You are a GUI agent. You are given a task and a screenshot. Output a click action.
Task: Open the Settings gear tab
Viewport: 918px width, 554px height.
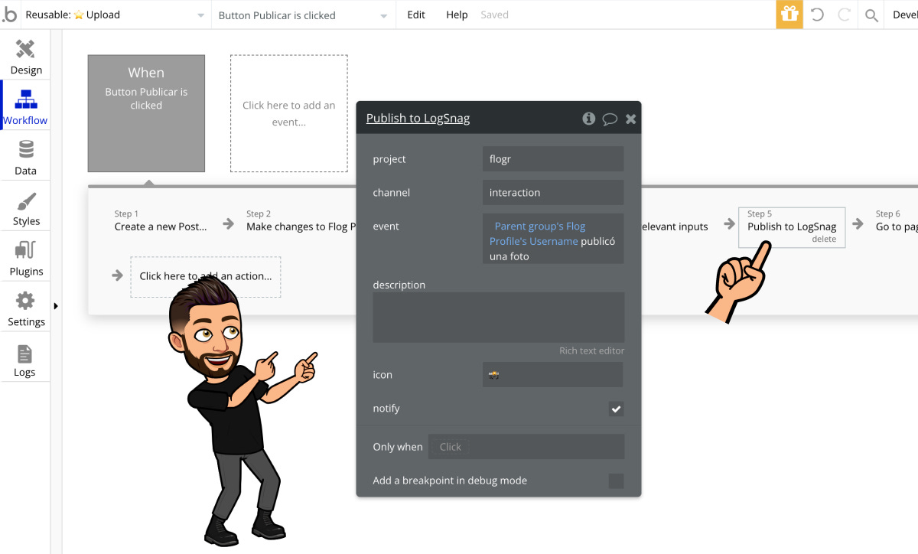[25, 309]
